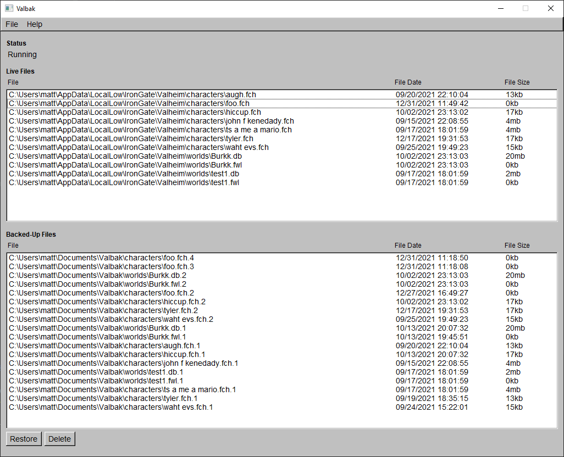564x457 pixels.
Task: Click the Valbak app icon in title bar
Action: (x=9, y=8)
